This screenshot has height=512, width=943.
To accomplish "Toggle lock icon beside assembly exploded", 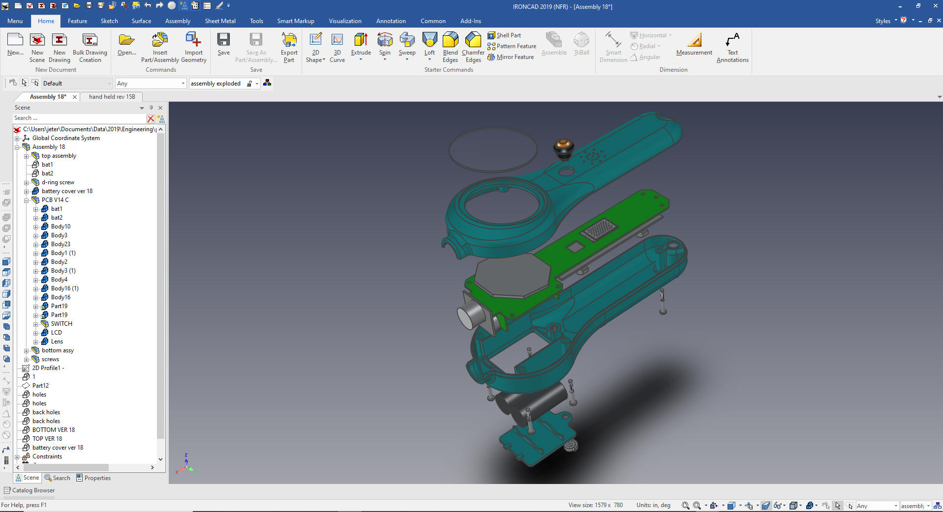I will (249, 84).
